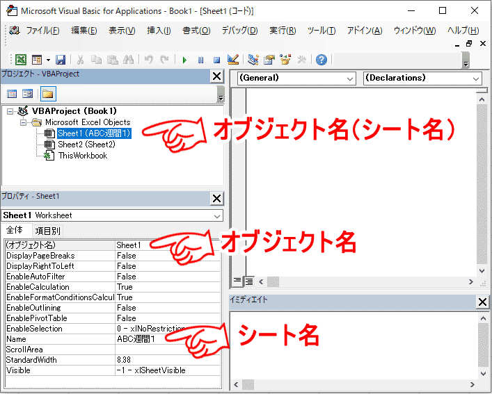Click the blue Help question mark icon
The width and height of the screenshot is (492, 394).
click(x=322, y=60)
